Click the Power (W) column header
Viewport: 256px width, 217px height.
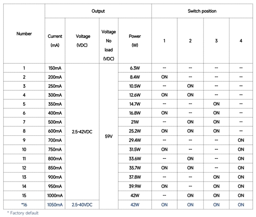tap(135, 41)
